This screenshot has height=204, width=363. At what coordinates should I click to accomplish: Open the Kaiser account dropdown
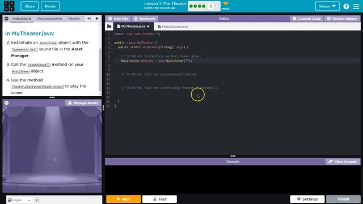click(327, 6)
